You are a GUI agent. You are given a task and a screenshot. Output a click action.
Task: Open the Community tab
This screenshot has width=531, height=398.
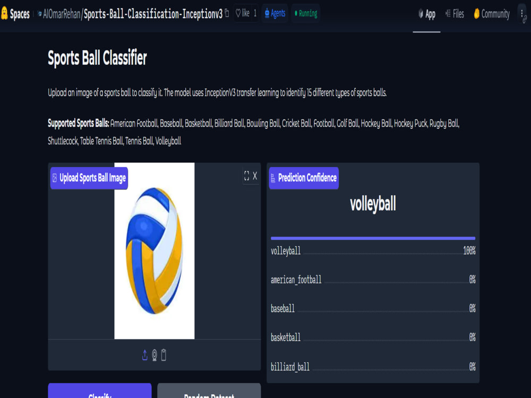click(491, 14)
